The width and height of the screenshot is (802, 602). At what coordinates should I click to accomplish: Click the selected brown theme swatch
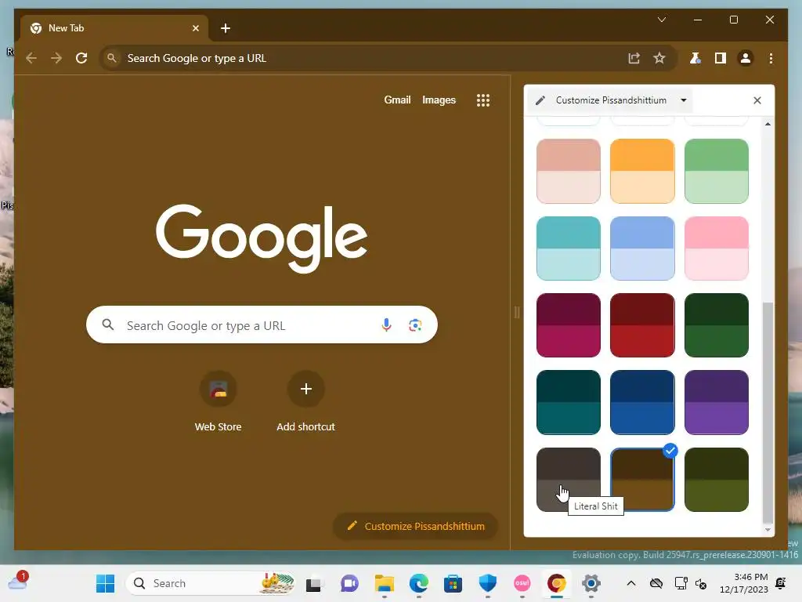(642, 480)
